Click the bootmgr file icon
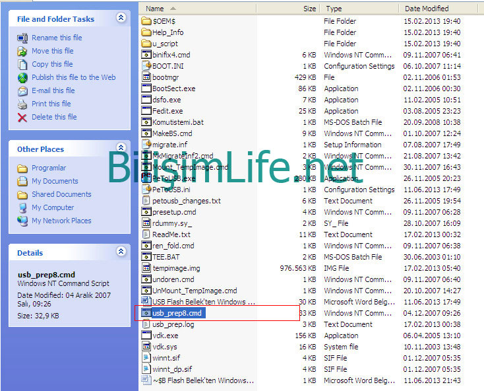 [146, 77]
